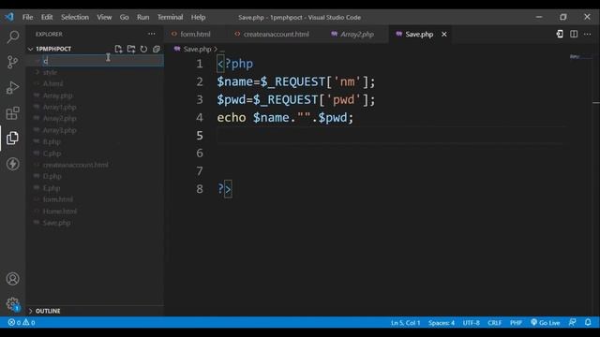Expand the OUTLINE section

[x=48, y=311]
